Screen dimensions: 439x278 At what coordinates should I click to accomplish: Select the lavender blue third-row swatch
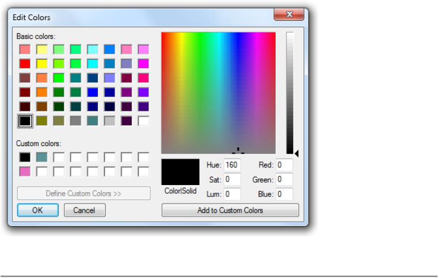coord(110,78)
